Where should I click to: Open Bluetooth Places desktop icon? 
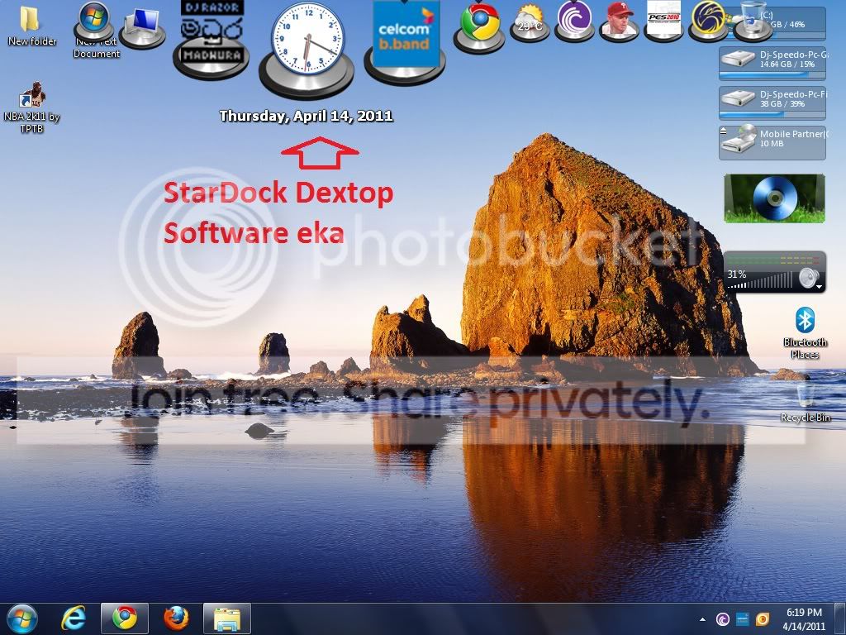805,332
